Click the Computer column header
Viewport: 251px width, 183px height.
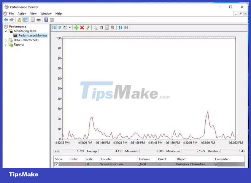coord(222,159)
